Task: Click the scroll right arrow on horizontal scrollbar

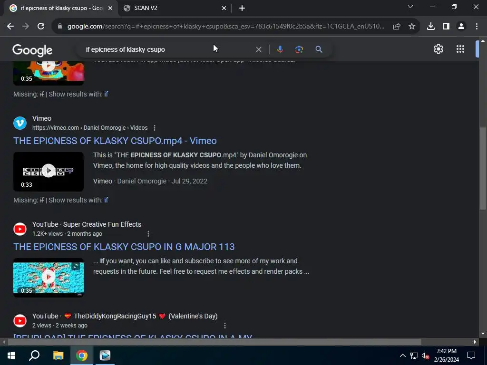Action: (475, 342)
